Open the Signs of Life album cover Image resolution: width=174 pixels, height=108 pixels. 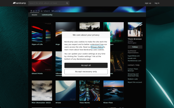click(x=42, y=32)
